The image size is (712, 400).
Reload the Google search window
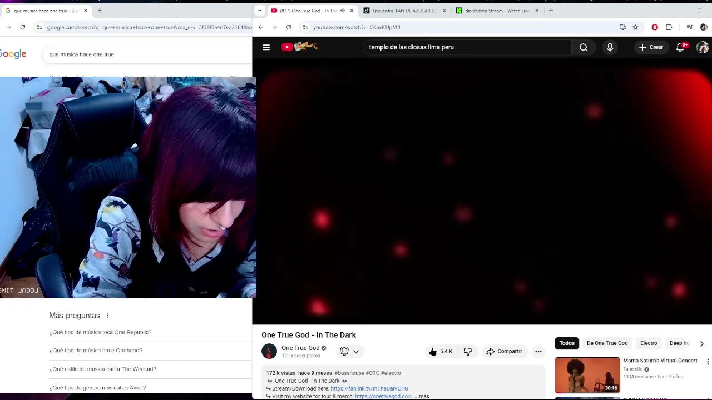[22, 27]
